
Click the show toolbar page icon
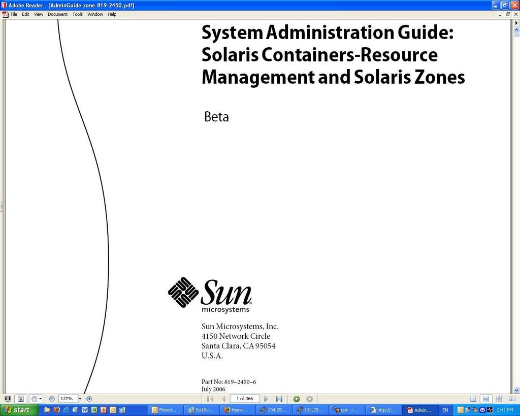coord(20,399)
